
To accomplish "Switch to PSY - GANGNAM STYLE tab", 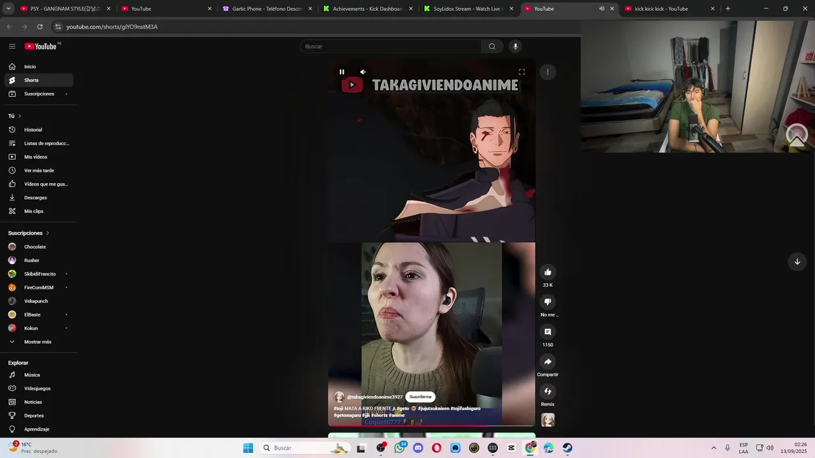I will point(65,9).
